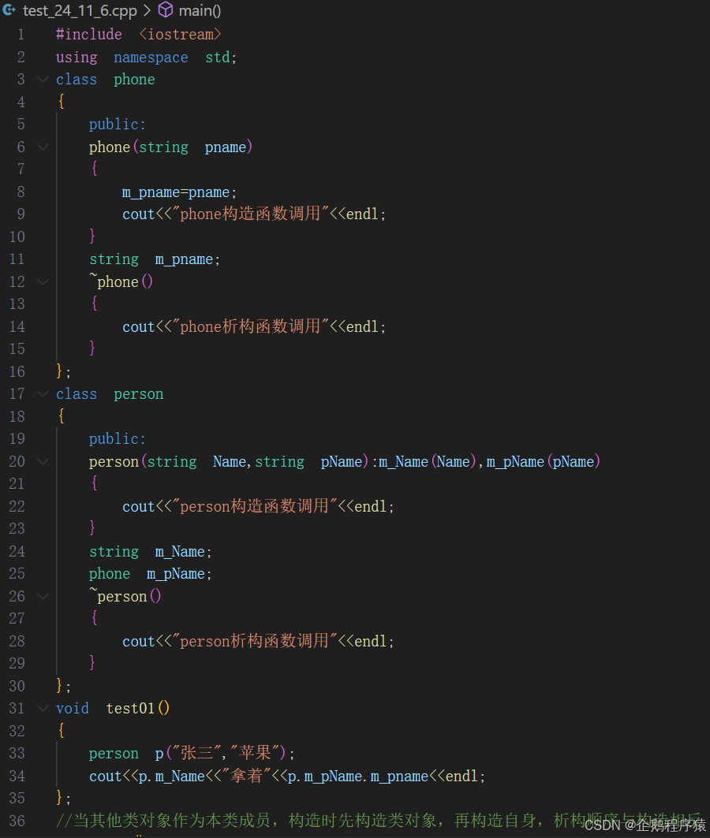Click 'test01()' function name
The width and height of the screenshot is (710, 838).
138,708
